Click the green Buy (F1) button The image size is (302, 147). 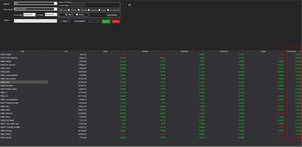tap(106, 21)
